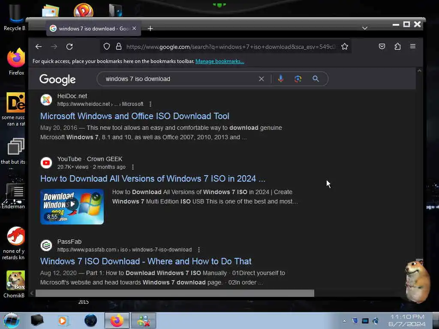Click the PassFab result favicon
439x329 pixels.
(46, 245)
